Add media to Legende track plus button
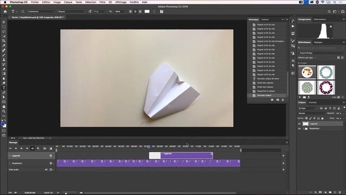The height and width of the screenshot is (195, 346). (x=283, y=155)
